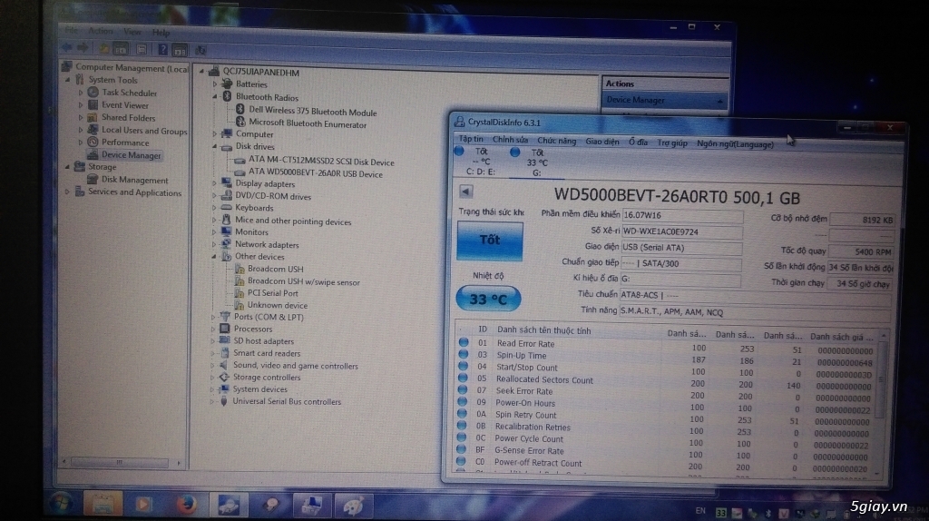Image resolution: width=929 pixels, height=521 pixels.
Task: Collapse the Other devices node
Action: point(215,257)
